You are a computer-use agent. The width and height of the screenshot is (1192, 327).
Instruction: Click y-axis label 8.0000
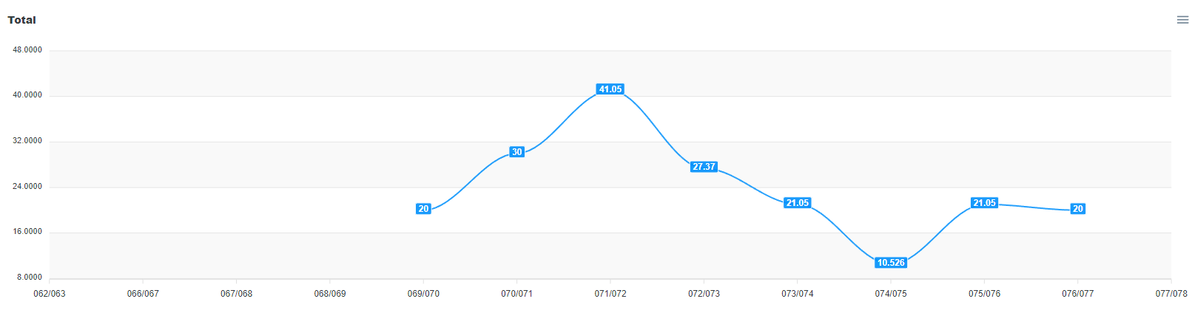(x=30, y=278)
